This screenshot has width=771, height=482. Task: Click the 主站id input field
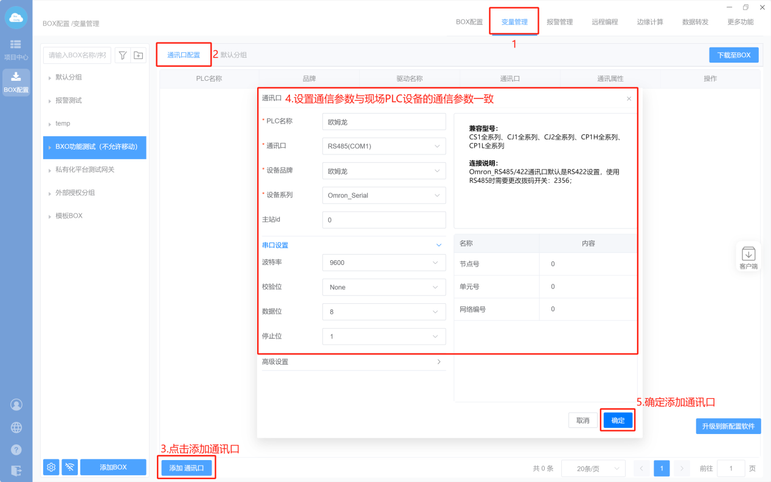click(x=384, y=220)
